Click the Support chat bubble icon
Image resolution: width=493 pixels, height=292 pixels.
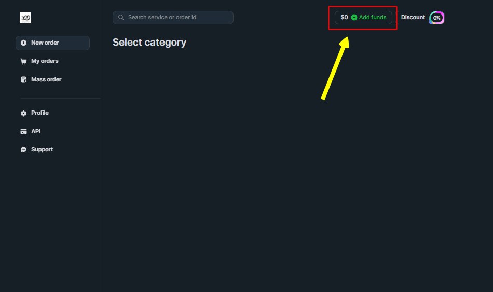coord(23,150)
